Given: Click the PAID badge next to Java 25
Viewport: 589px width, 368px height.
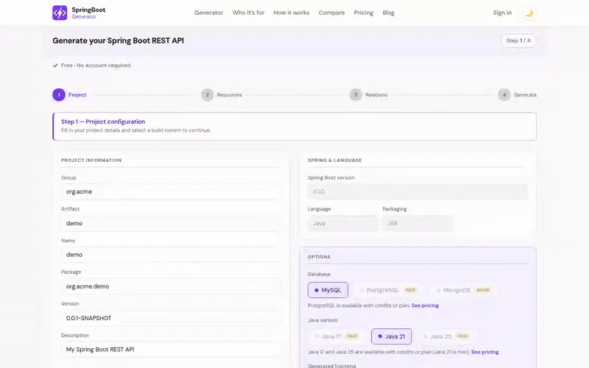Looking at the screenshot, I should [x=462, y=336].
